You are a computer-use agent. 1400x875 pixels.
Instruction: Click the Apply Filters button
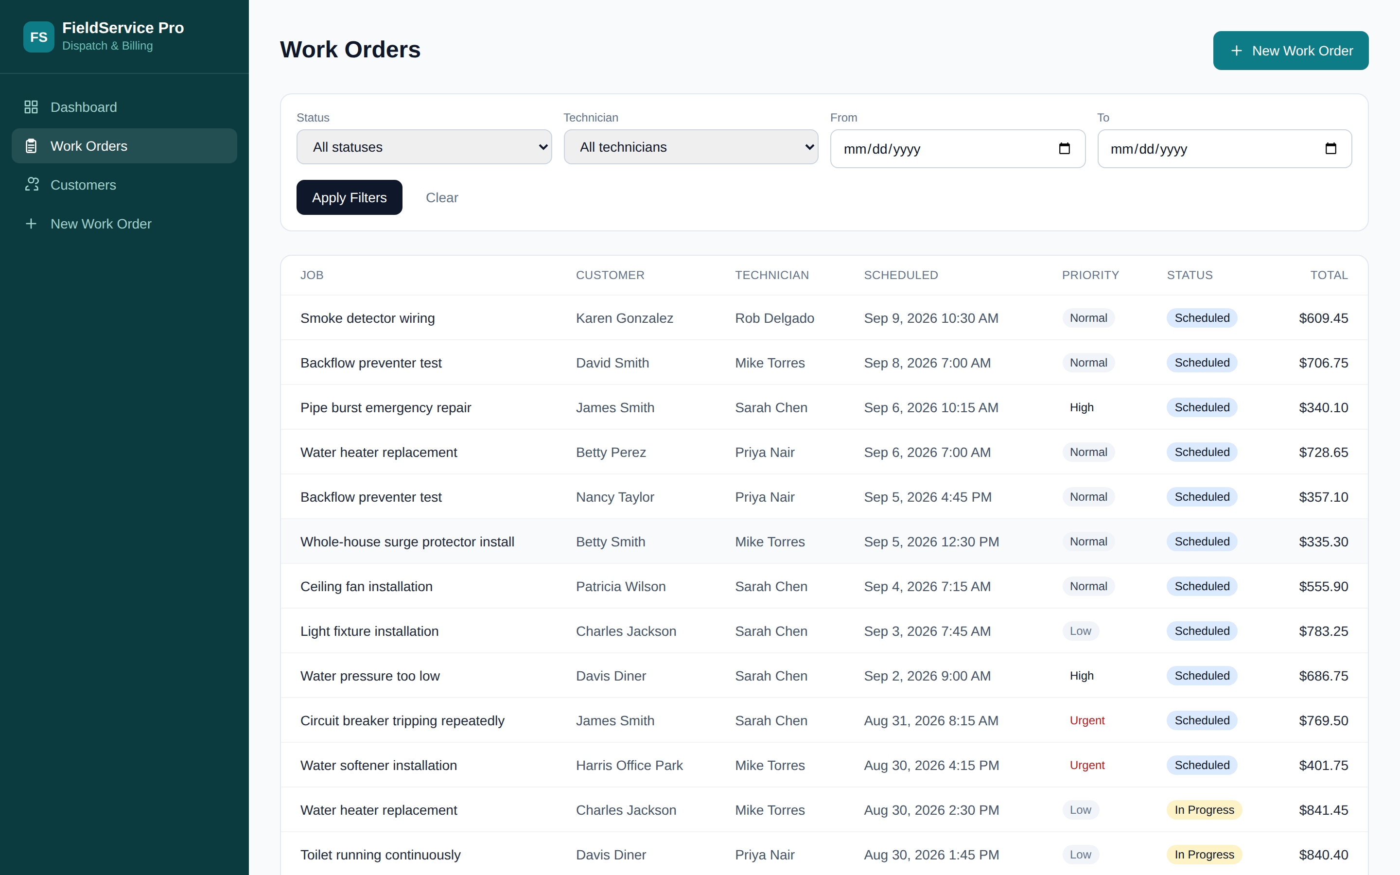[350, 197]
